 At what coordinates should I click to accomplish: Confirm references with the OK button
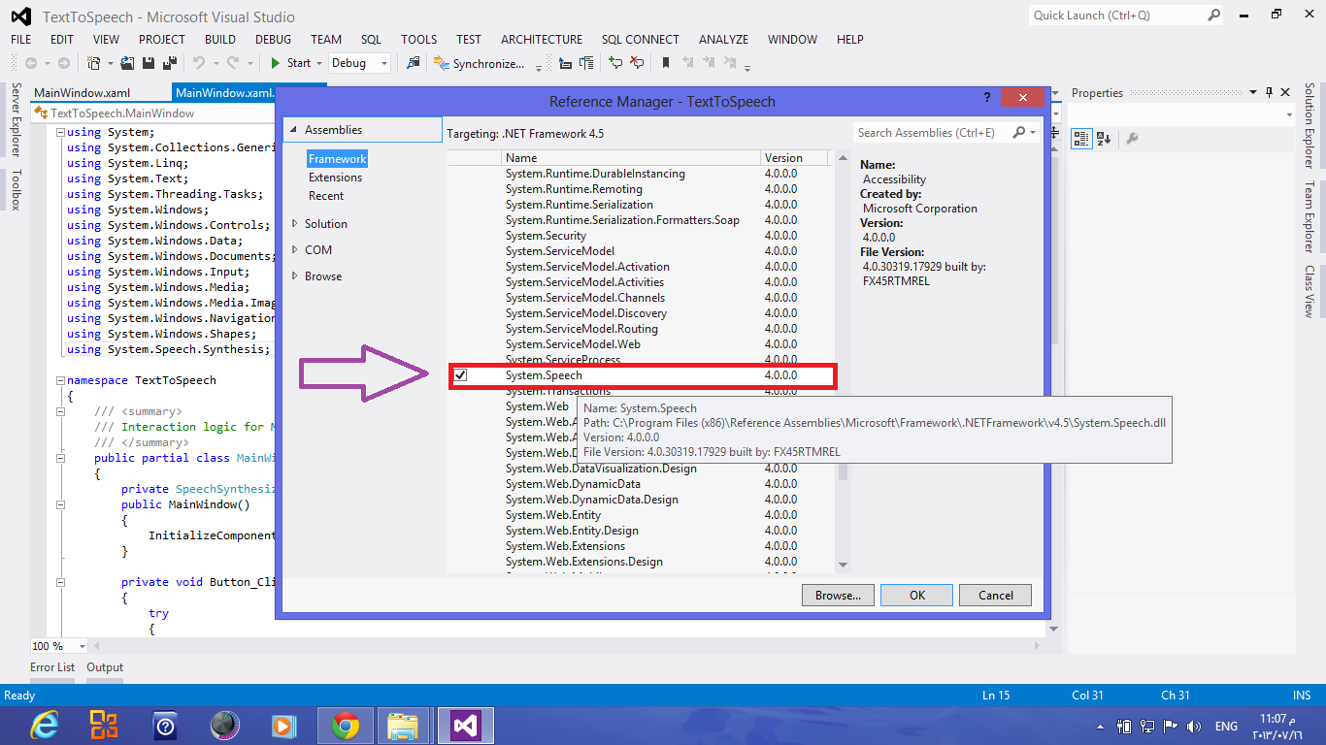(x=915, y=595)
